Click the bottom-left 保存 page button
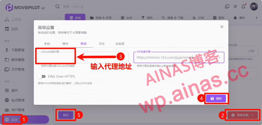This screenshot has width=262, height=125. (x=66, y=115)
